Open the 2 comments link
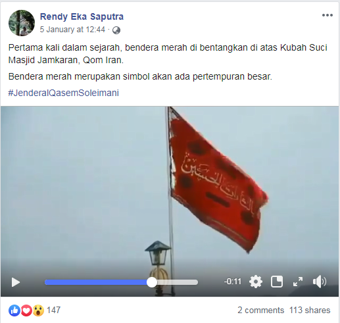Image resolution: width=340 pixels, height=323 pixels. click(x=260, y=311)
